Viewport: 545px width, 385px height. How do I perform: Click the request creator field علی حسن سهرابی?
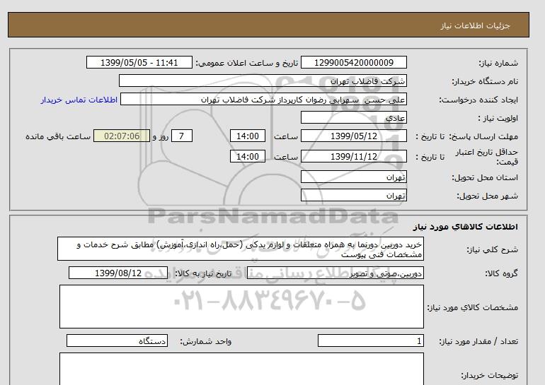tap(263, 99)
